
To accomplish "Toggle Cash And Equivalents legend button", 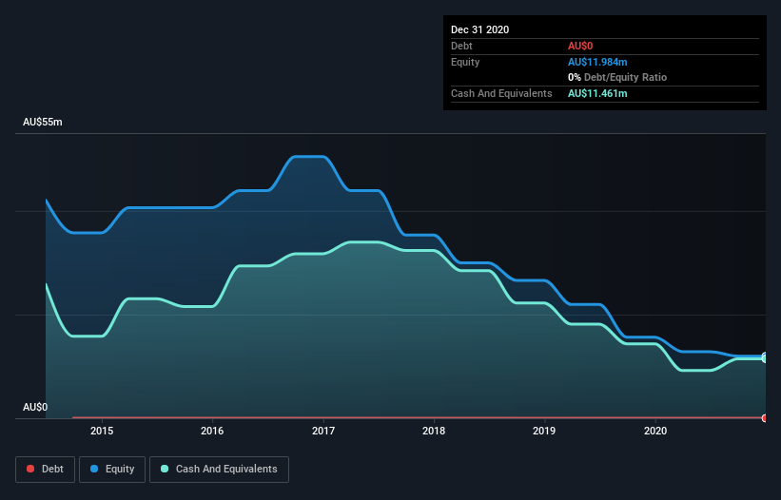I will click(x=219, y=470).
